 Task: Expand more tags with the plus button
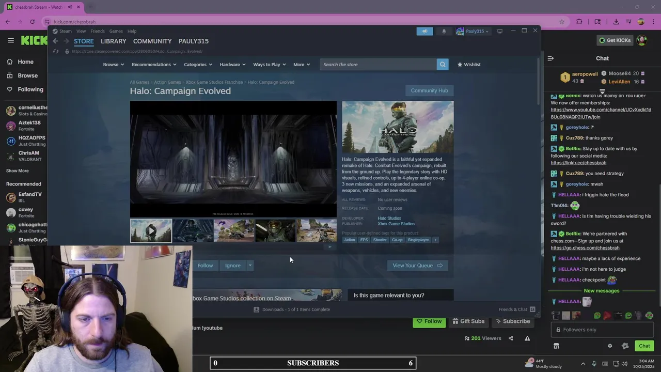click(x=435, y=240)
